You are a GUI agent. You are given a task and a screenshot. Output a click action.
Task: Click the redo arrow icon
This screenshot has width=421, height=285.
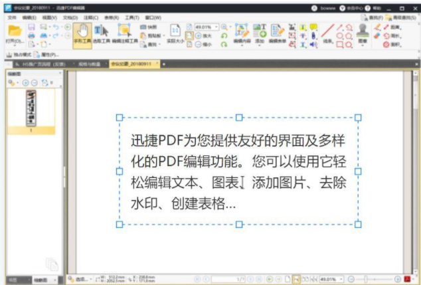pyautogui.click(x=56, y=35)
